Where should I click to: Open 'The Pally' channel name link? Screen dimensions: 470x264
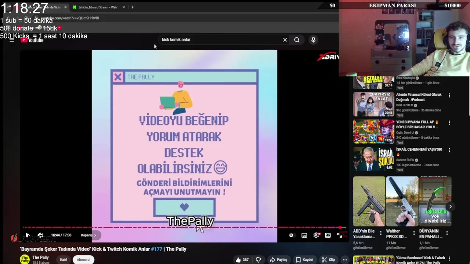40,257
